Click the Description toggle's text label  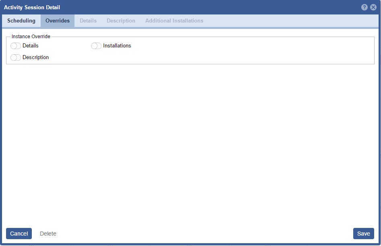tap(35, 57)
